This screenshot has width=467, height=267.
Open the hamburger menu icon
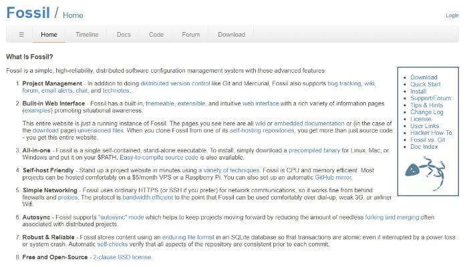tap(21, 35)
